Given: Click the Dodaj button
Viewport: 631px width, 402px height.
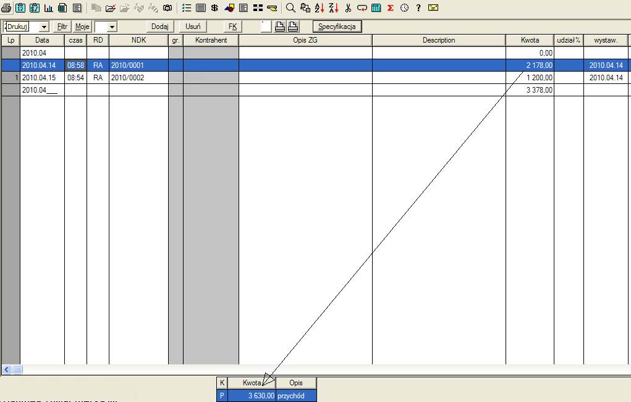Looking at the screenshot, I should [159, 27].
